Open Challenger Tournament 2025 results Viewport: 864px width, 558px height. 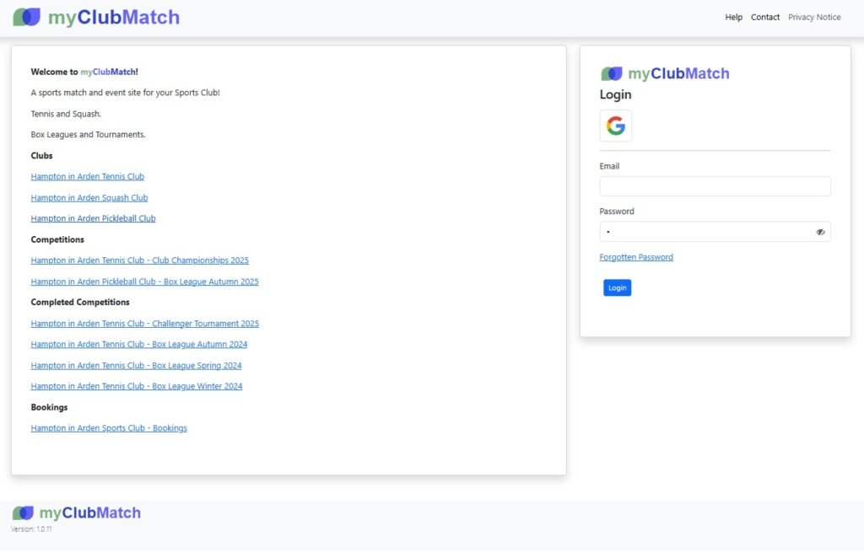click(145, 324)
